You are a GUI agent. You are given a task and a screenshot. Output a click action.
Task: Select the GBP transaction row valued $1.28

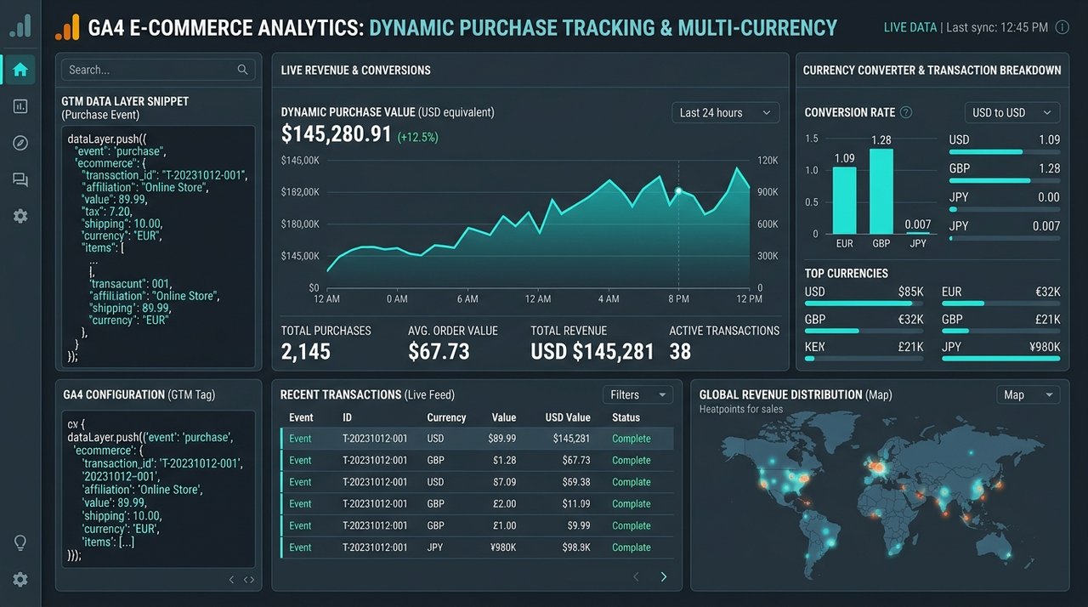pyautogui.click(x=477, y=460)
